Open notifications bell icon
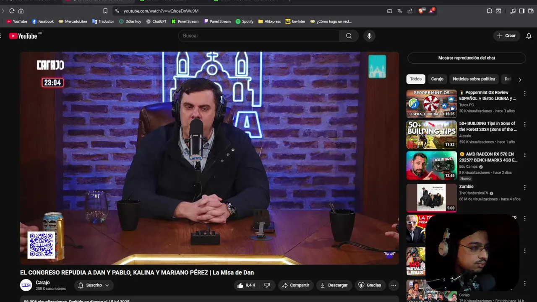The height and width of the screenshot is (302, 537). click(529, 36)
